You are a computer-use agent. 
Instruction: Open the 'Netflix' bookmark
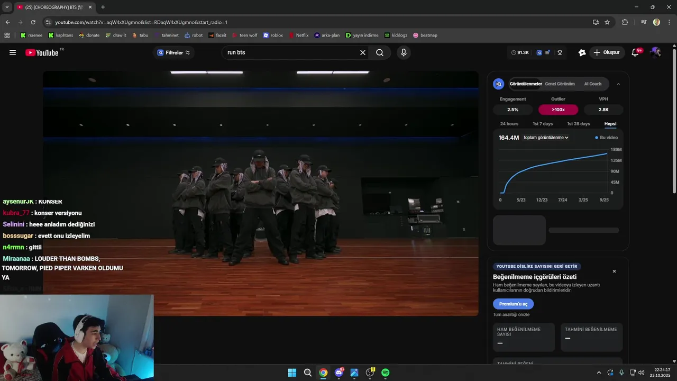(x=298, y=35)
